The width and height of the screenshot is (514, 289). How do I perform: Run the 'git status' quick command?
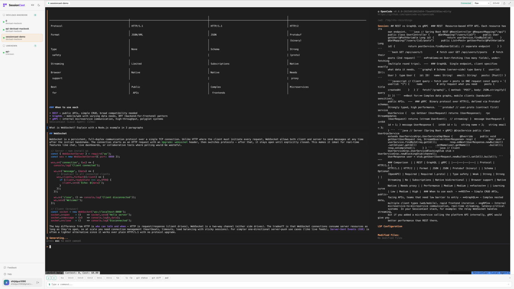[x=142, y=278]
